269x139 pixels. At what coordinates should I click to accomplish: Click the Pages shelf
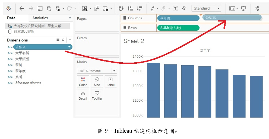97,23
